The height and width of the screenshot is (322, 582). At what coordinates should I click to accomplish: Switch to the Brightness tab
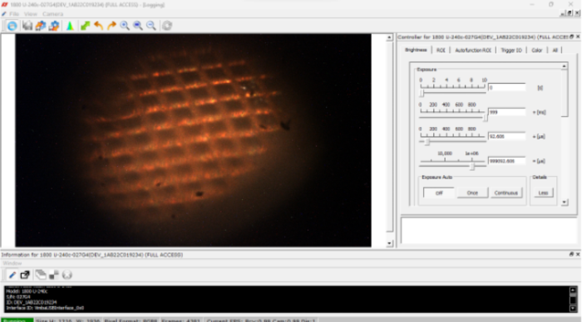(x=416, y=50)
